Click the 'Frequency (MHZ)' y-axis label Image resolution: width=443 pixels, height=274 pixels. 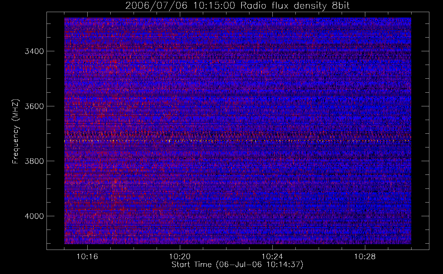tap(16, 132)
